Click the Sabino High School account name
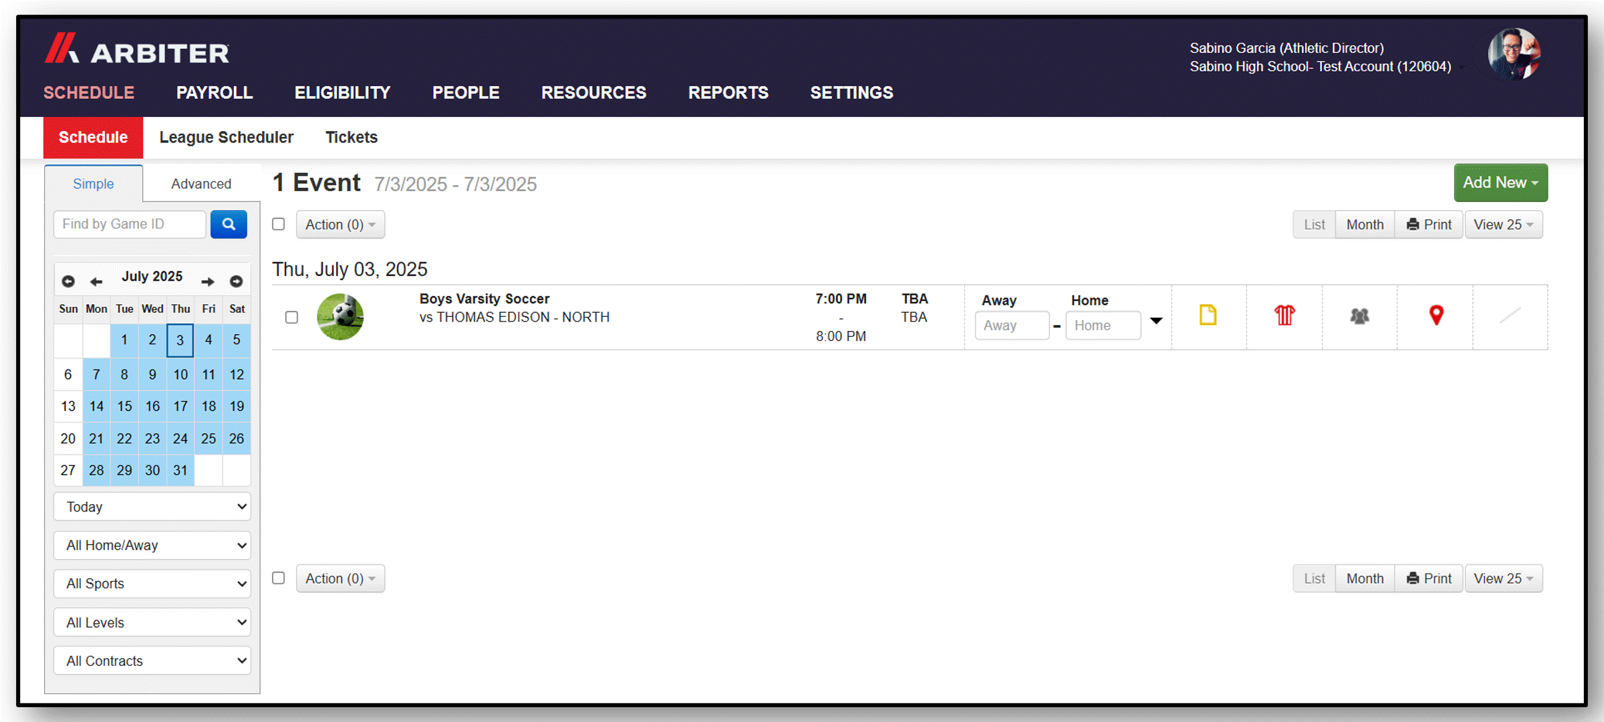This screenshot has height=722, width=1604. (1320, 66)
